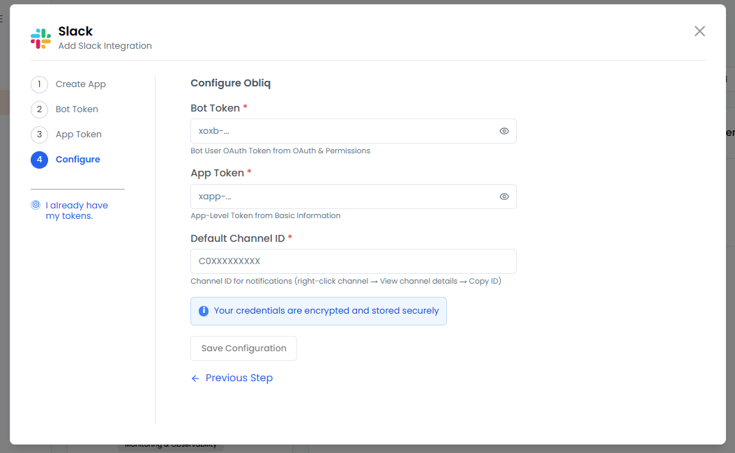Select the step 1 number circle
Image resolution: width=735 pixels, height=453 pixels.
tap(39, 84)
